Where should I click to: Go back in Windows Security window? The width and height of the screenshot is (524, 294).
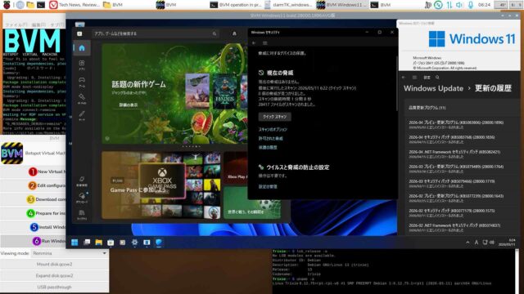pyautogui.click(x=254, y=43)
